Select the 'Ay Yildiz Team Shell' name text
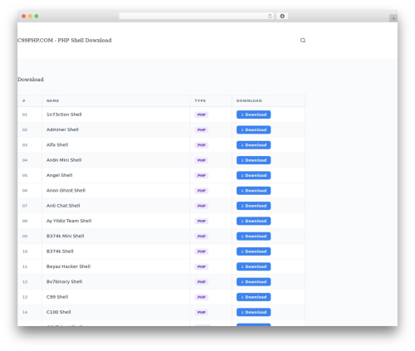Screen dimensions: 415x351 pyautogui.click(x=69, y=221)
